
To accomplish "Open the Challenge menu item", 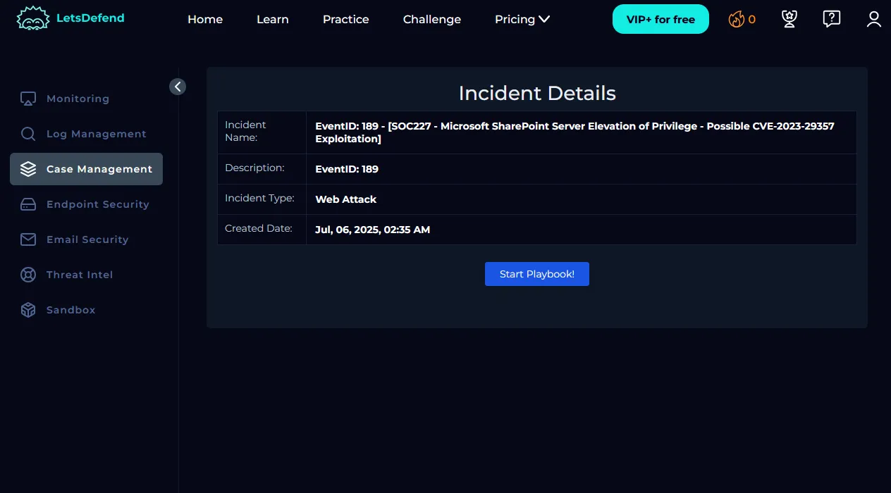I will click(432, 19).
